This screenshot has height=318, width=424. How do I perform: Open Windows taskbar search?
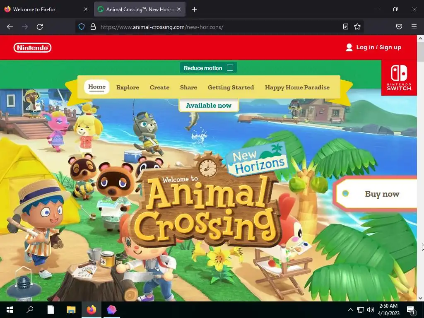pos(30,310)
